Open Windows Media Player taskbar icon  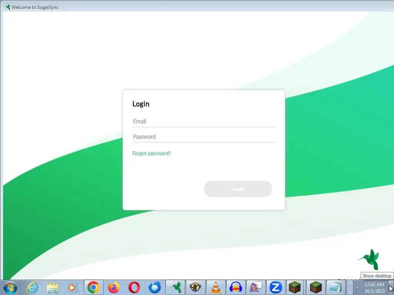(73, 287)
